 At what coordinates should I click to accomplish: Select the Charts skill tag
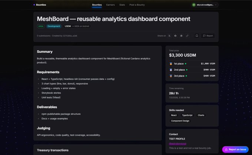[x=201, y=115]
